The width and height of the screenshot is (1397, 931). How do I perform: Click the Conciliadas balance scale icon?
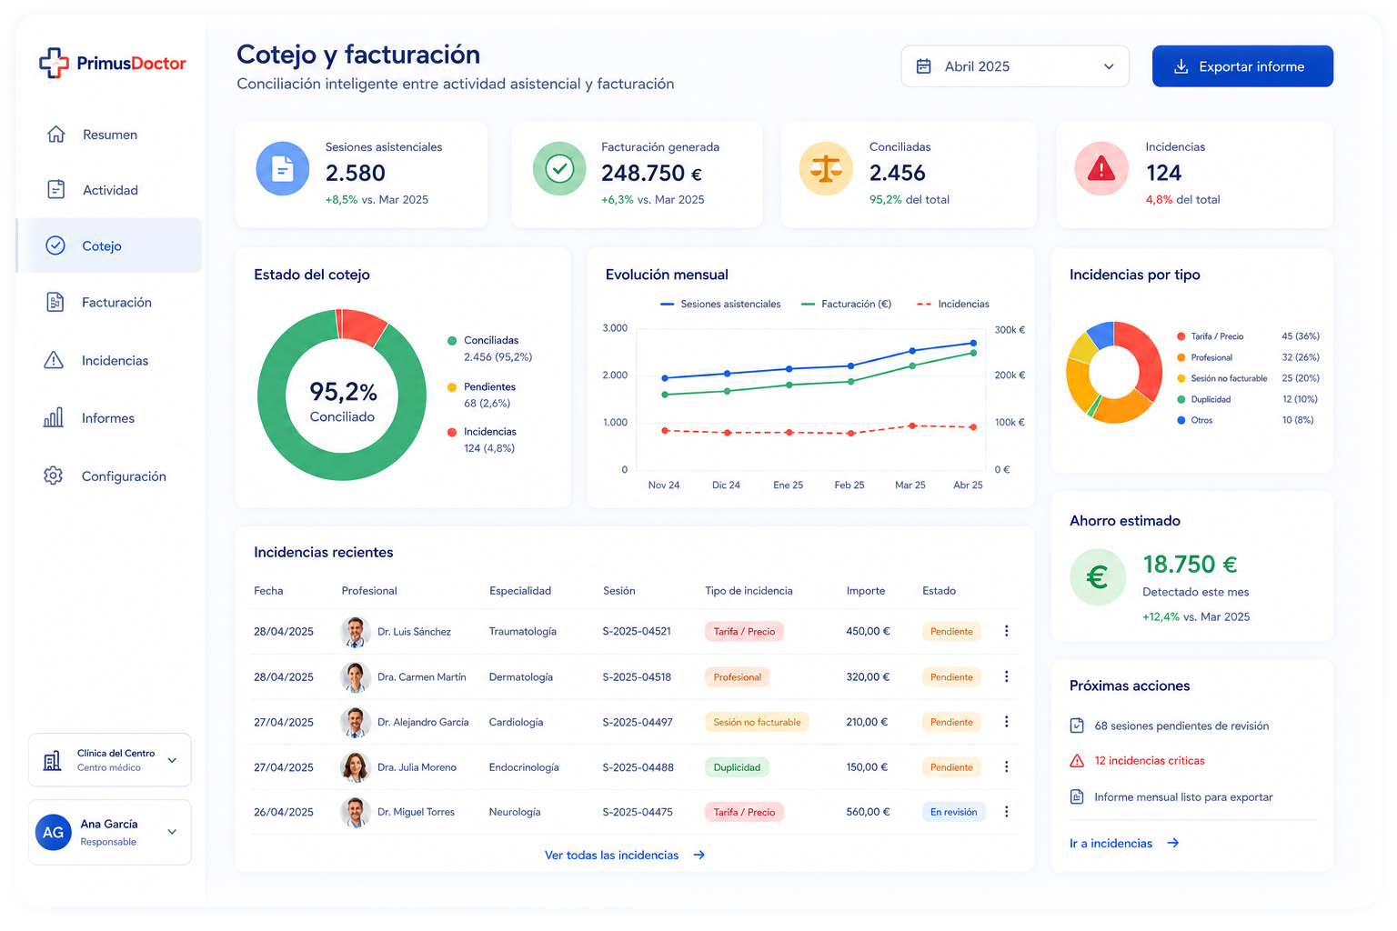[x=826, y=169]
